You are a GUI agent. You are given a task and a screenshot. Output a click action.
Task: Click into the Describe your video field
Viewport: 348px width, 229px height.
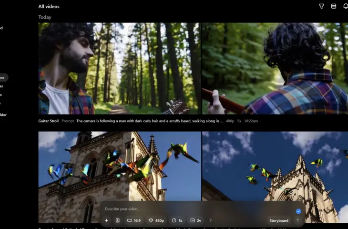[x=191, y=209]
